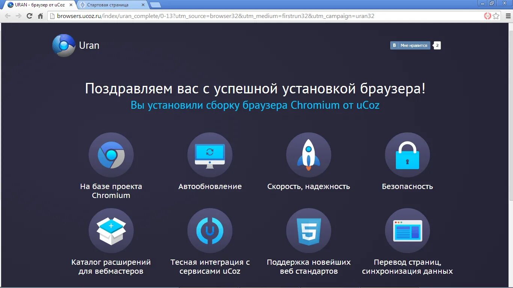Screen dimensions: 513x288
Task: Click the Поддержка новейших веб стандартов label
Action: click(x=309, y=267)
